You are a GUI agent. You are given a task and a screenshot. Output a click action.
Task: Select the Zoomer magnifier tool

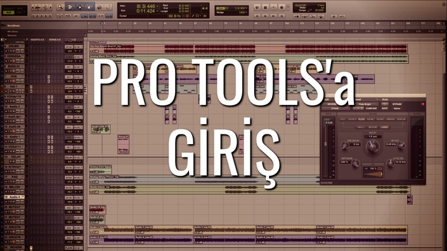[x=60, y=7]
